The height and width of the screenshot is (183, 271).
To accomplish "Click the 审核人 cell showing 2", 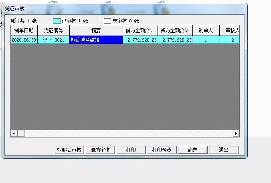I will (x=230, y=40).
